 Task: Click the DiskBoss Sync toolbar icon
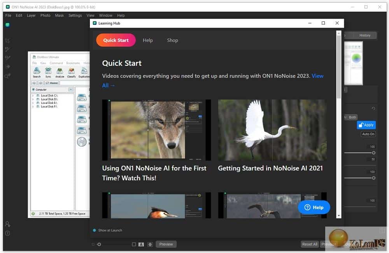click(48, 72)
